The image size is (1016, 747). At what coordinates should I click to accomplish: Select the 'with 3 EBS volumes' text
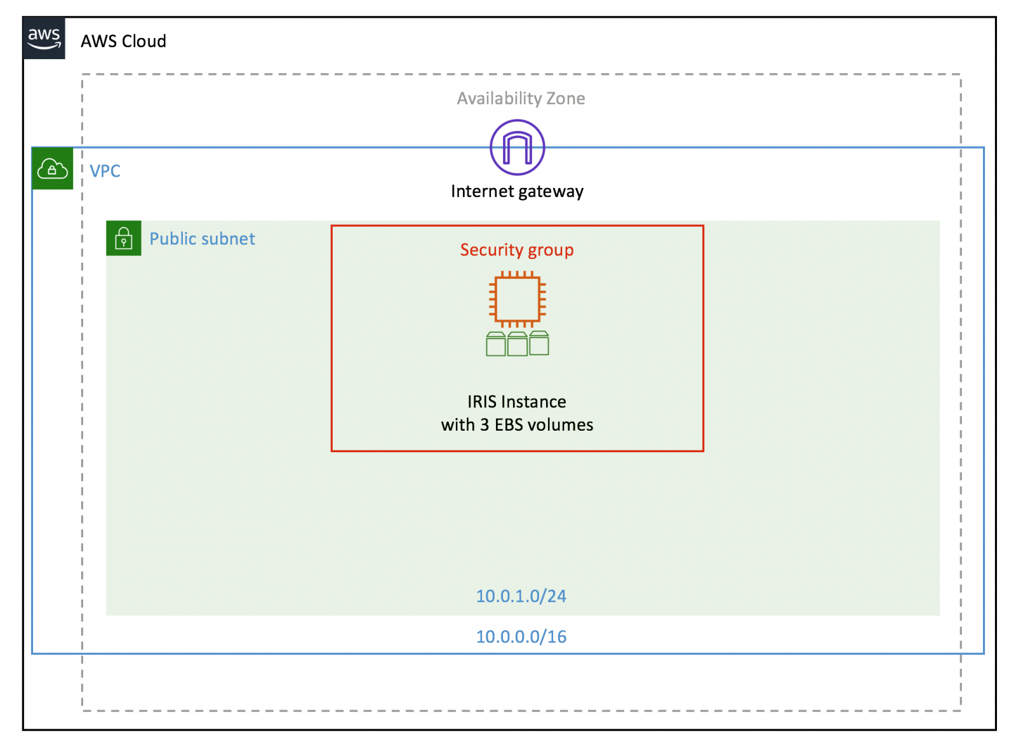[518, 424]
